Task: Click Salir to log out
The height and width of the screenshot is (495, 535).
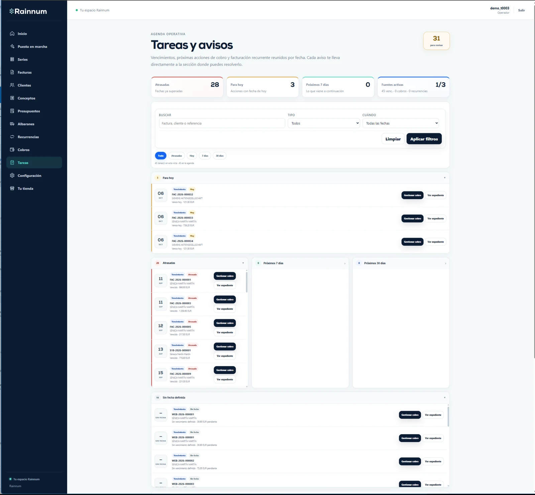Action: (x=521, y=10)
